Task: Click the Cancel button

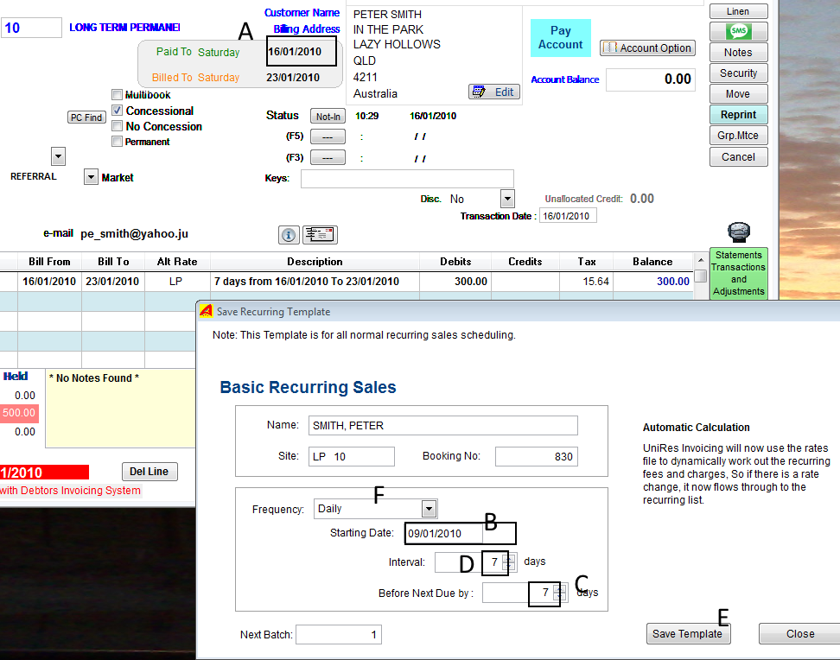Action: click(738, 157)
